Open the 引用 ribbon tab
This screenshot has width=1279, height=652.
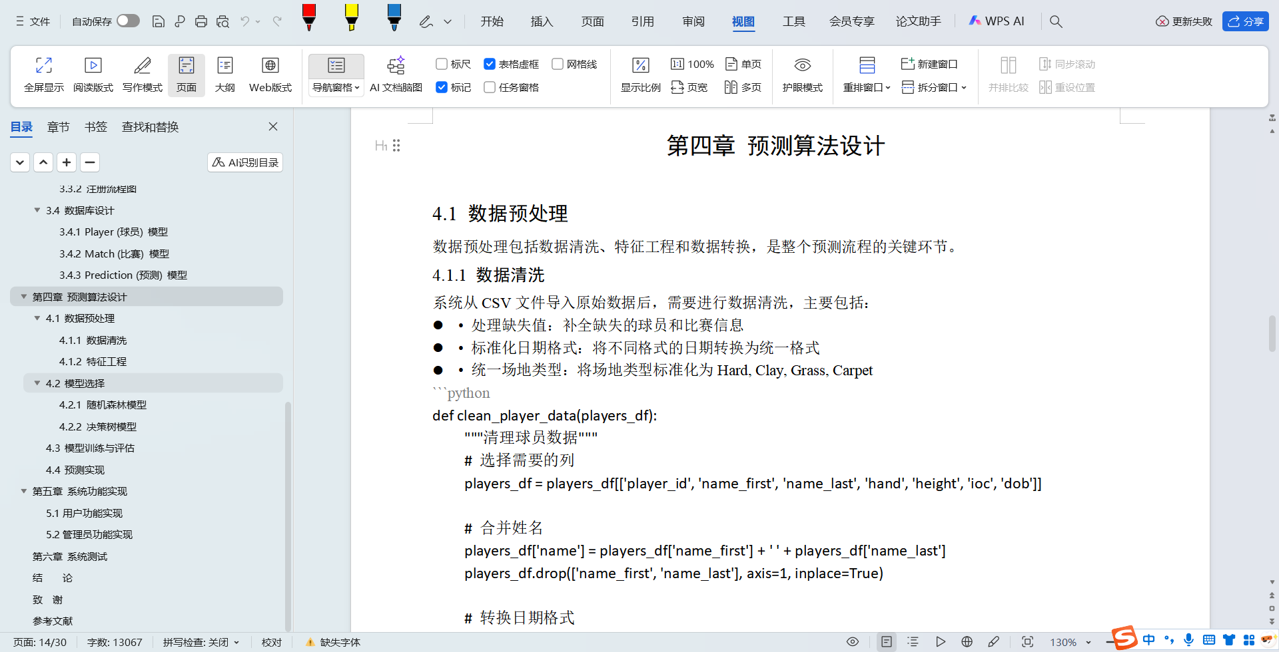[643, 21]
